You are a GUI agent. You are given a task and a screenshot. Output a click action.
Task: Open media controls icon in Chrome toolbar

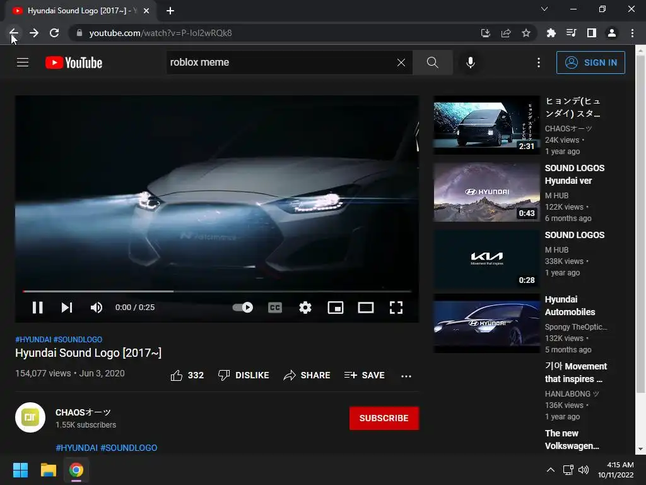571,33
